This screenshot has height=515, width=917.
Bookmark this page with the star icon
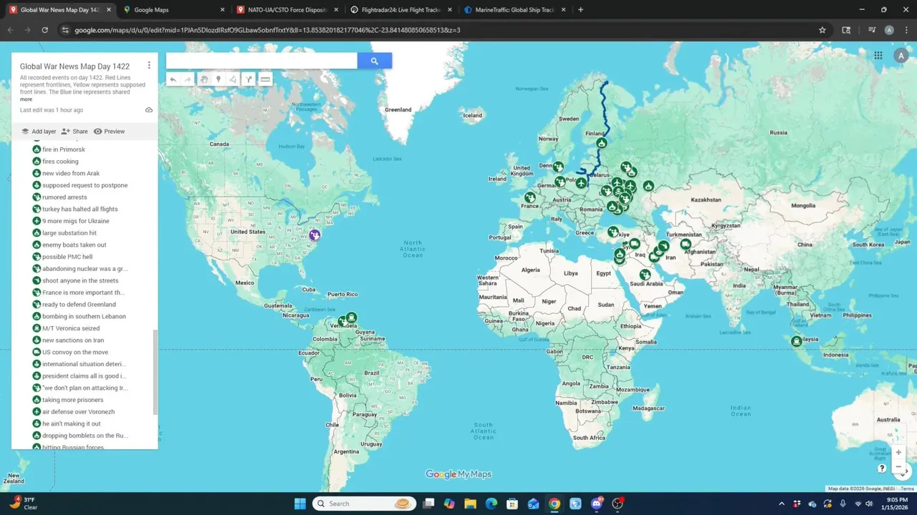(x=822, y=30)
